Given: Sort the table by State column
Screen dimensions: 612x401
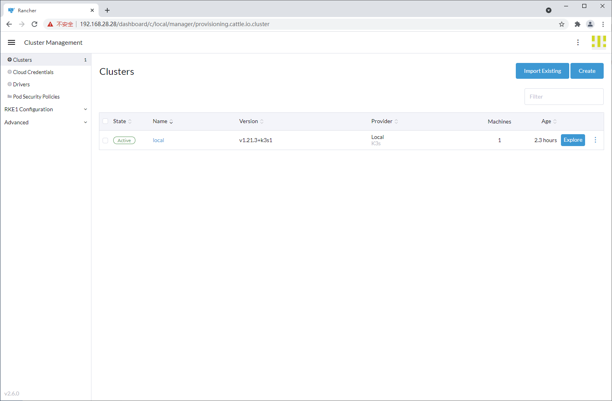Looking at the screenshot, I should [x=122, y=121].
